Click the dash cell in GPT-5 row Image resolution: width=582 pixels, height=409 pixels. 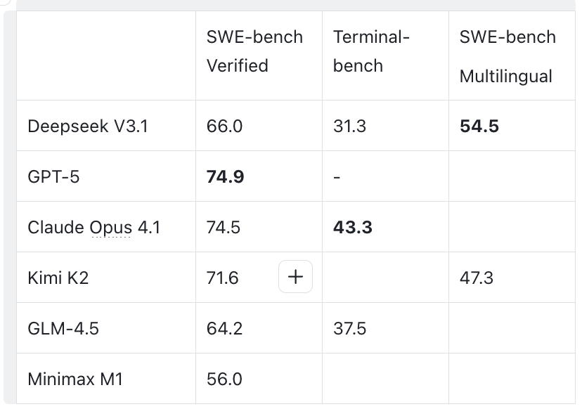pos(337,177)
